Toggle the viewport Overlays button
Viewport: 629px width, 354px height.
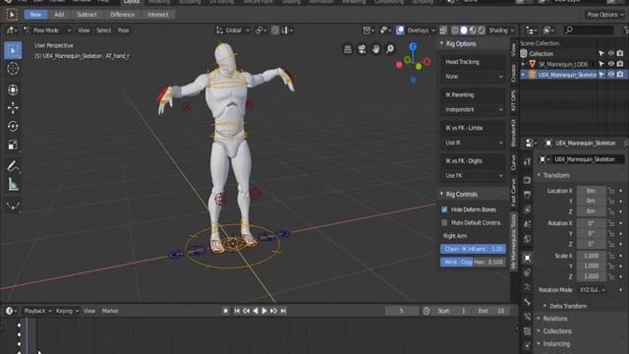coord(400,30)
